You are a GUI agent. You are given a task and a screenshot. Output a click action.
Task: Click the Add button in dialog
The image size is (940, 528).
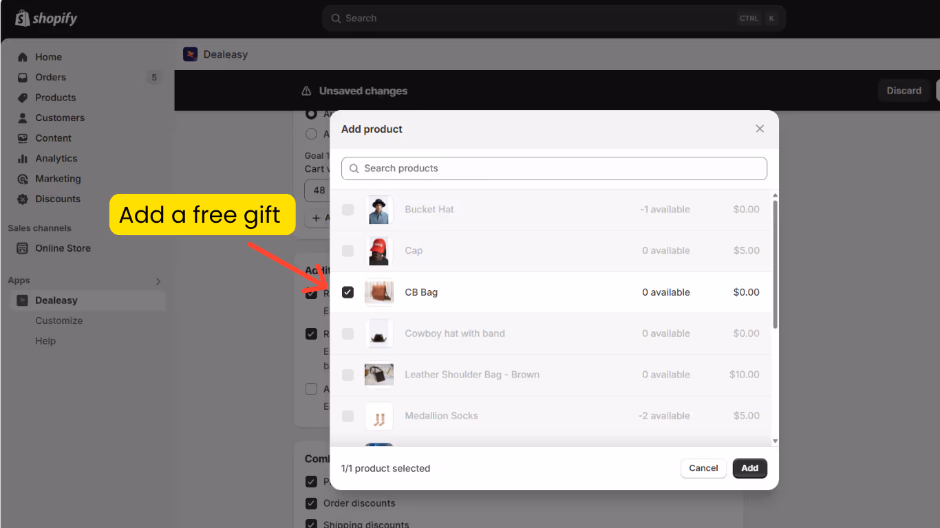[x=750, y=468]
